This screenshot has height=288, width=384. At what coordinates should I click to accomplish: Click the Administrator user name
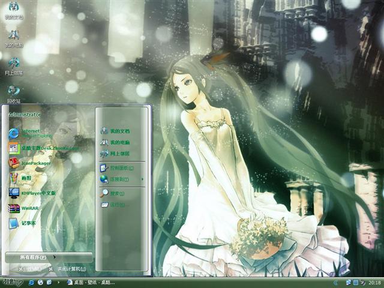pos(25,115)
